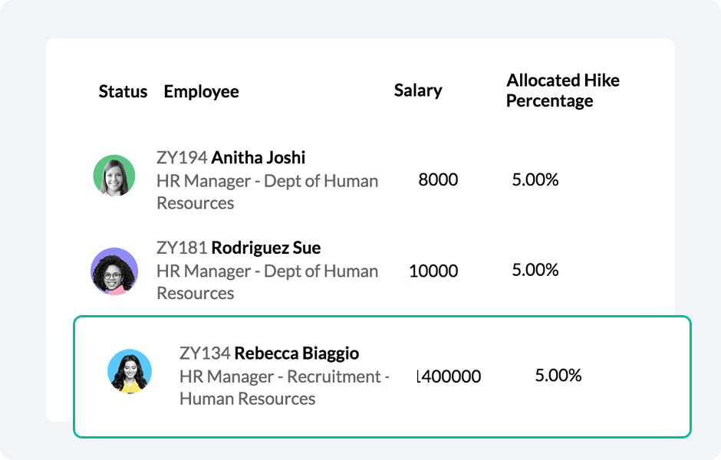Click Rebecca Biaggio's profile avatar
Viewport: 721px width, 460px height.
click(130, 372)
